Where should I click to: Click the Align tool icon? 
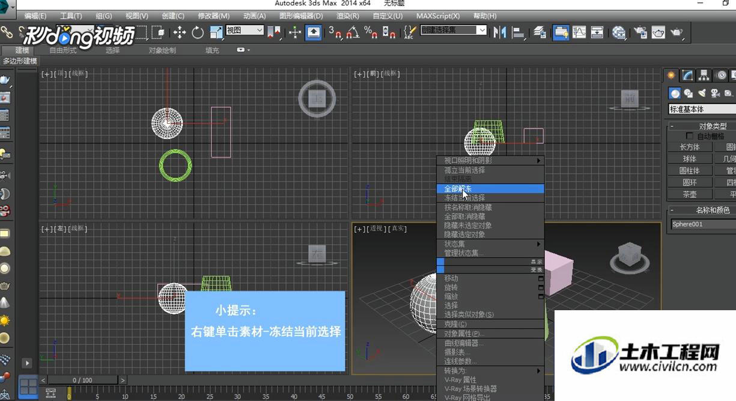click(x=517, y=32)
